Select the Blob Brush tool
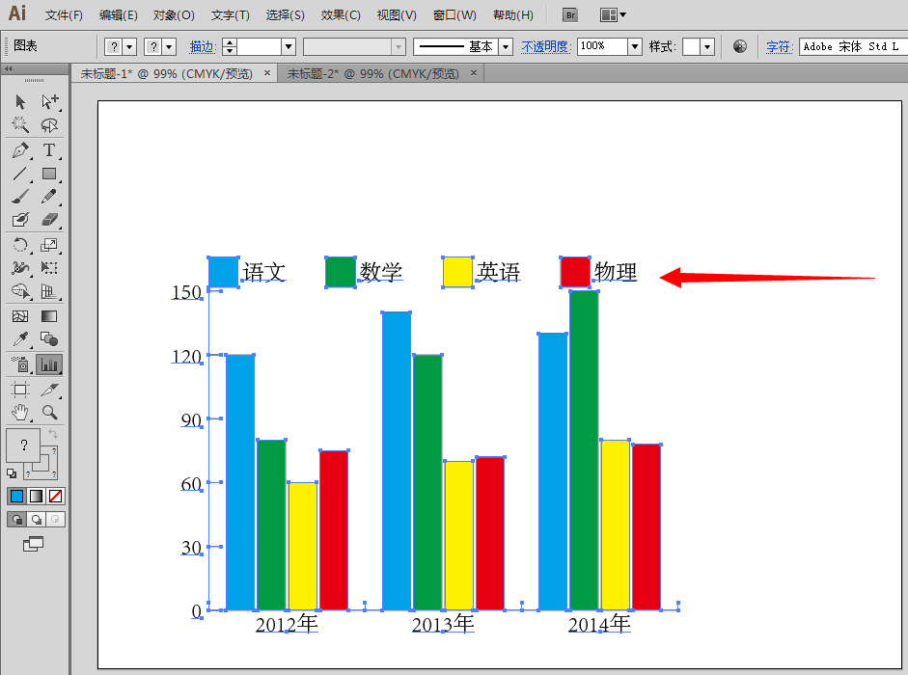The width and height of the screenshot is (908, 675). (20, 220)
